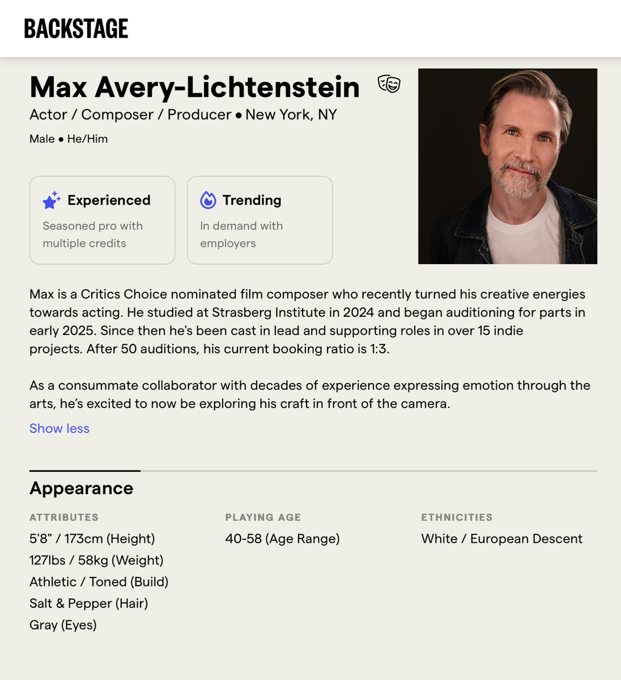Viewport: 621px width, 680px height.
Task: Select the 40-58 age range value
Action: 282,538
